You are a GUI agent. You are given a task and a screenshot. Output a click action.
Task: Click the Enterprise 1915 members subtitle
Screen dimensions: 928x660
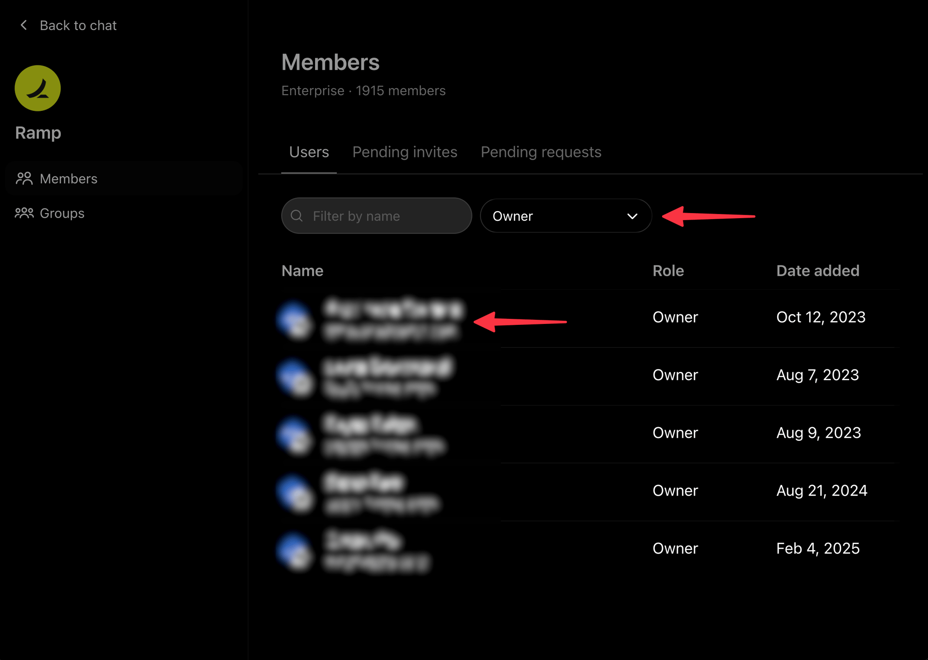coord(363,91)
